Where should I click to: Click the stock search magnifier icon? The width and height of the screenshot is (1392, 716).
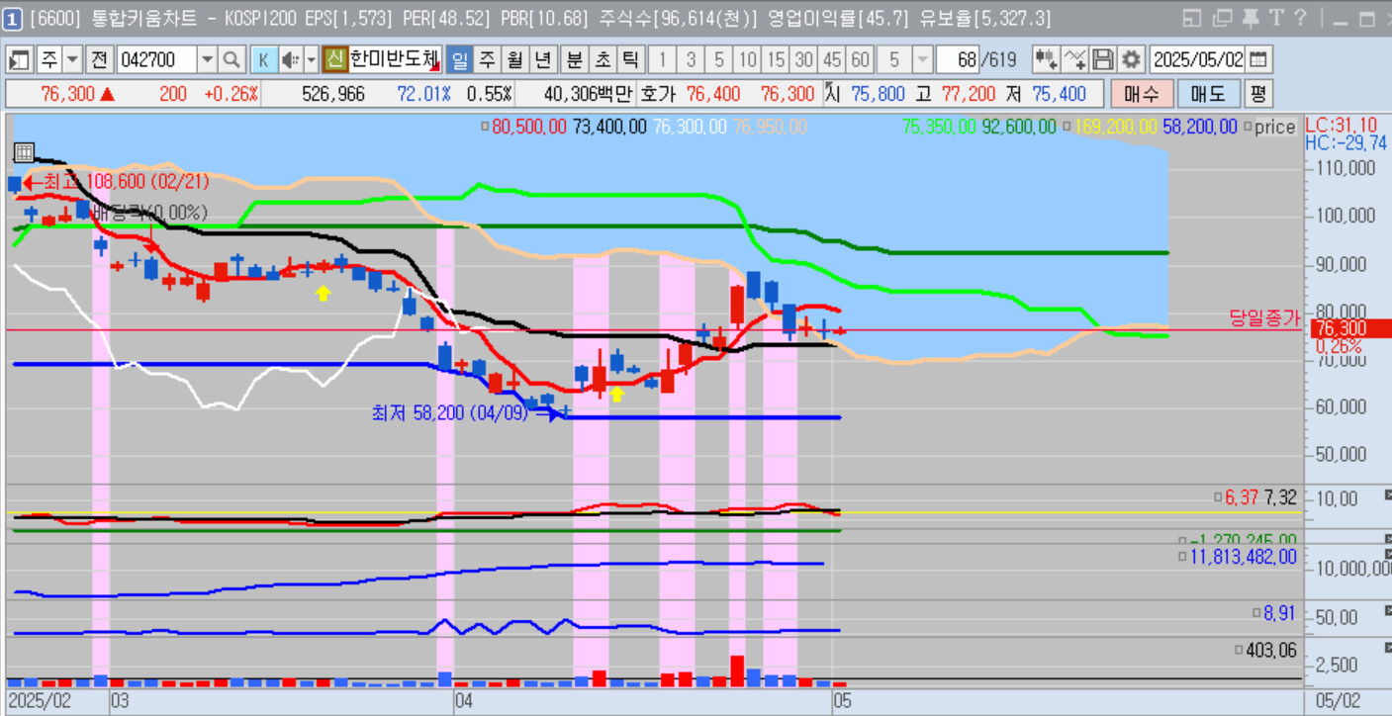(232, 60)
